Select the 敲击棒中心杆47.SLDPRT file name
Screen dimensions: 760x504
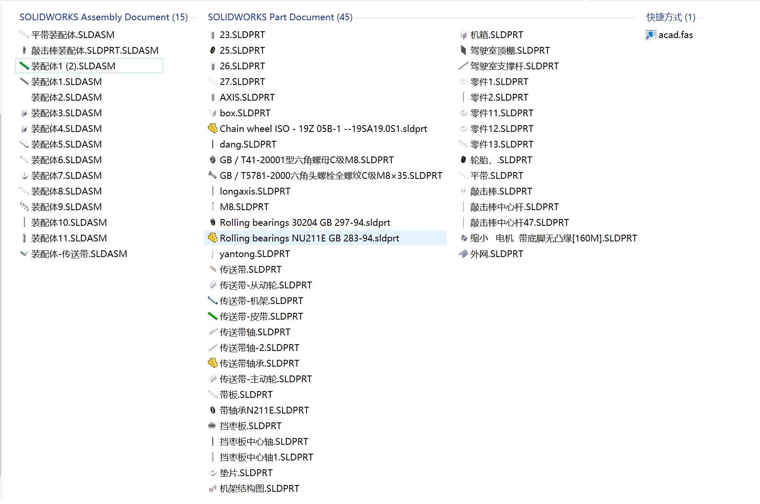520,222
